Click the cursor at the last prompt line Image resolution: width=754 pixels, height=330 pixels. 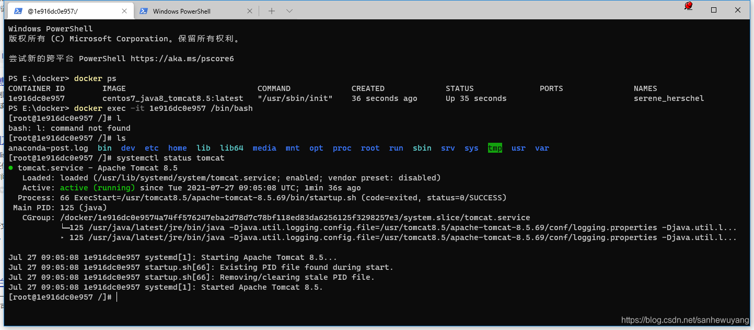[117, 297]
